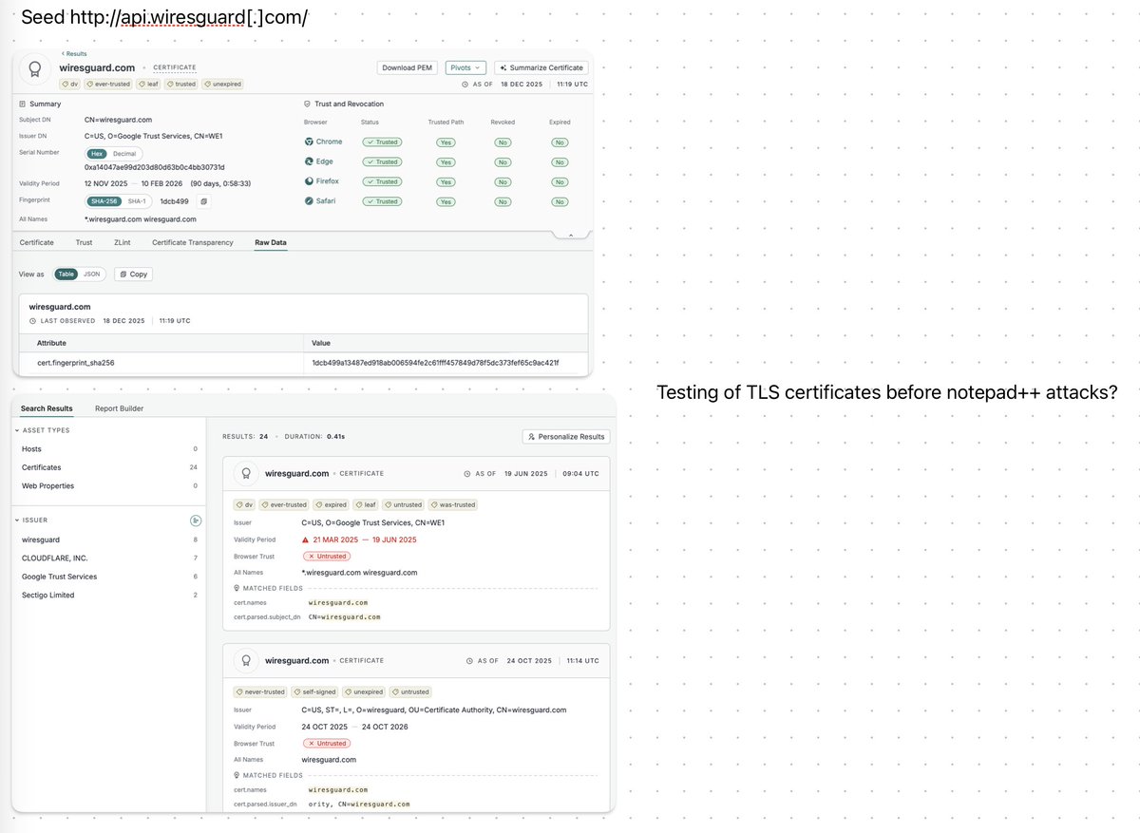Collapse the Issuer filter section
Screen dimensions: 1140x833
tap(17, 521)
